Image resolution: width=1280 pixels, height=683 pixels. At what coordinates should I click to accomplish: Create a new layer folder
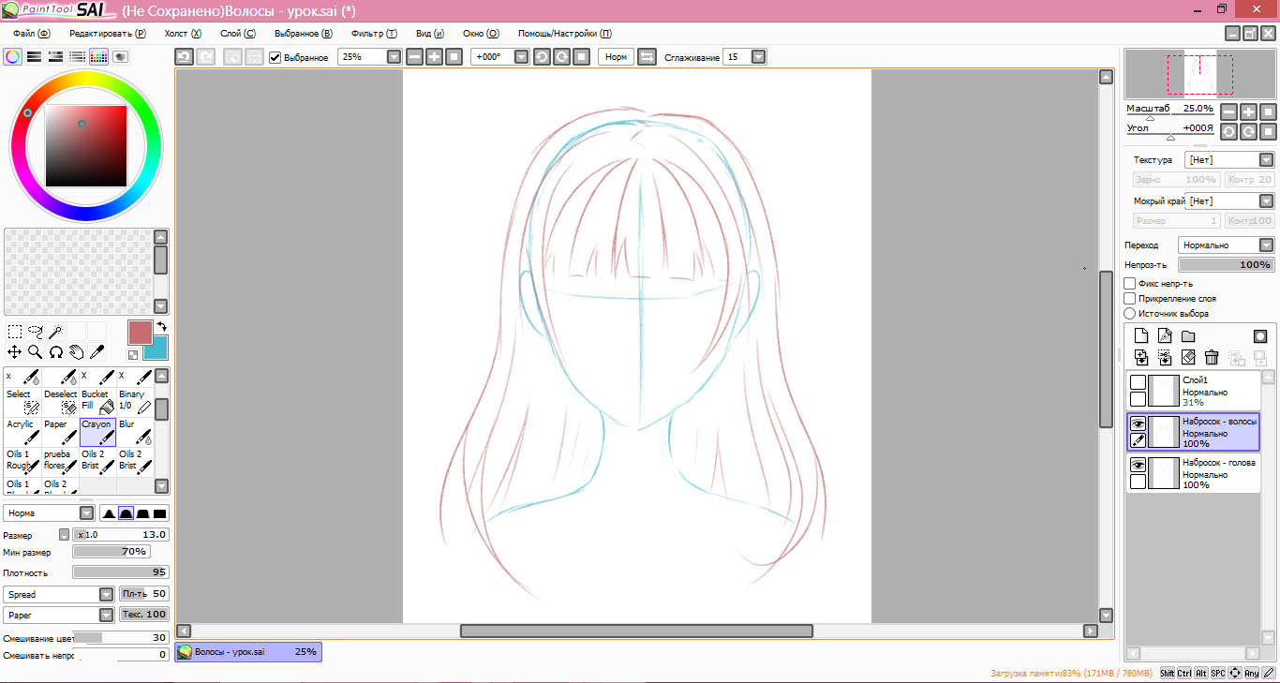coord(1188,336)
